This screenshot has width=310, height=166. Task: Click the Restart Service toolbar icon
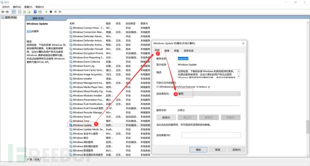click(x=60, y=12)
